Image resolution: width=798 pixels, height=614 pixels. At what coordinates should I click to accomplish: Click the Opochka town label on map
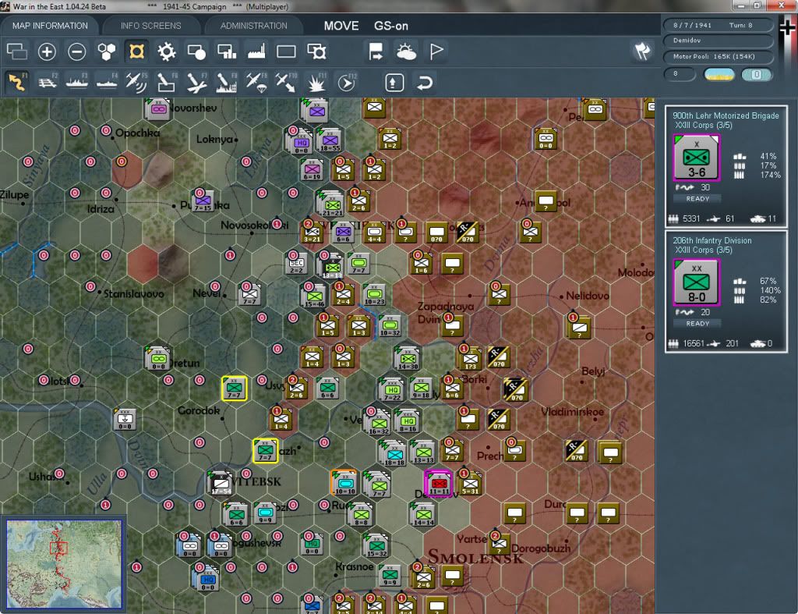137,133
